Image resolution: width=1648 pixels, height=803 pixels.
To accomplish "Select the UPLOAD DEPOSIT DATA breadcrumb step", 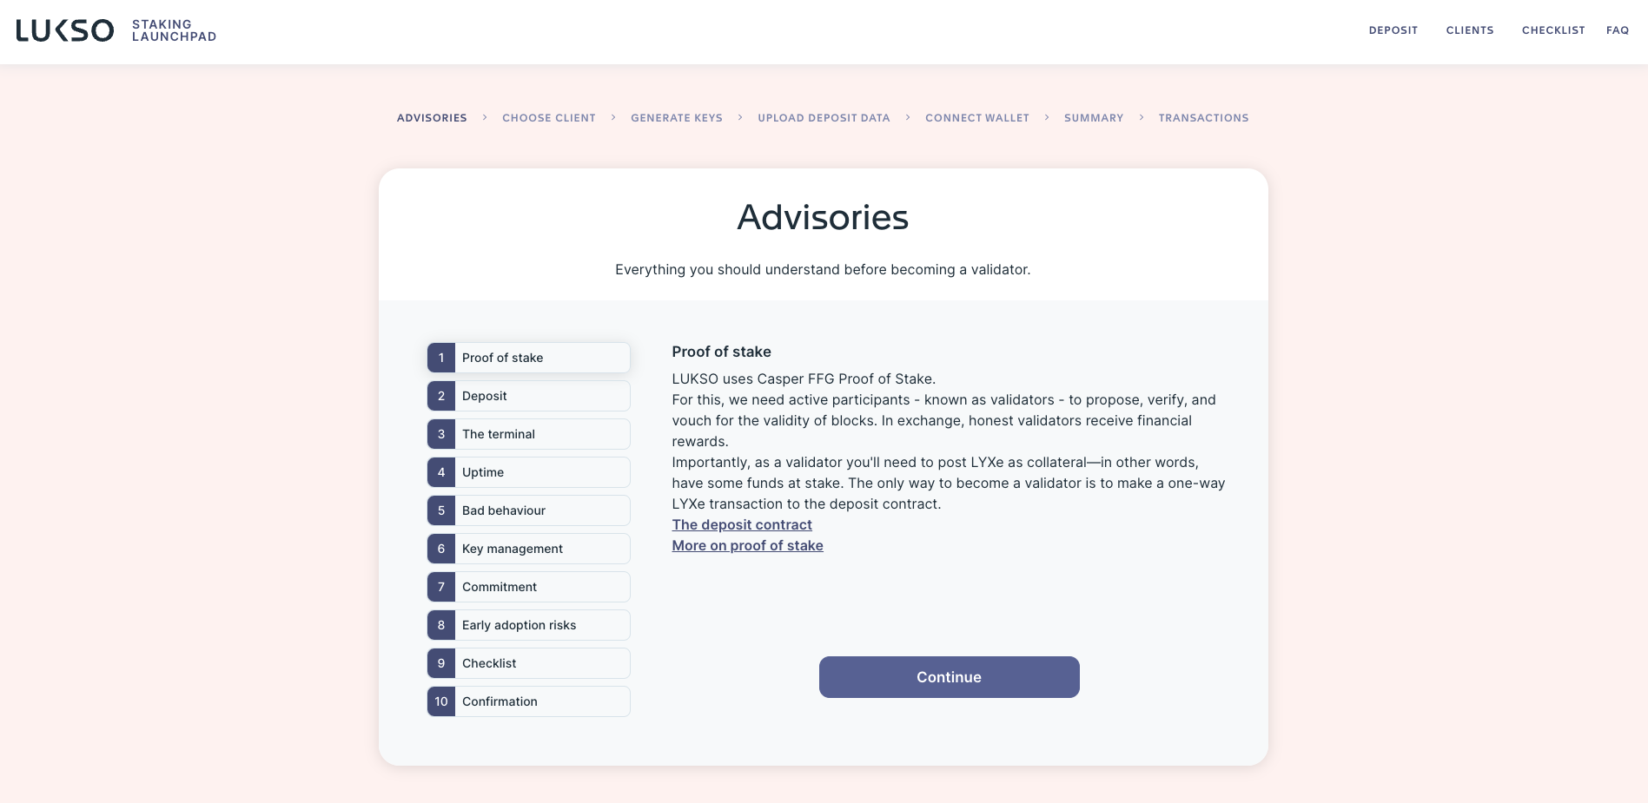I will (824, 118).
